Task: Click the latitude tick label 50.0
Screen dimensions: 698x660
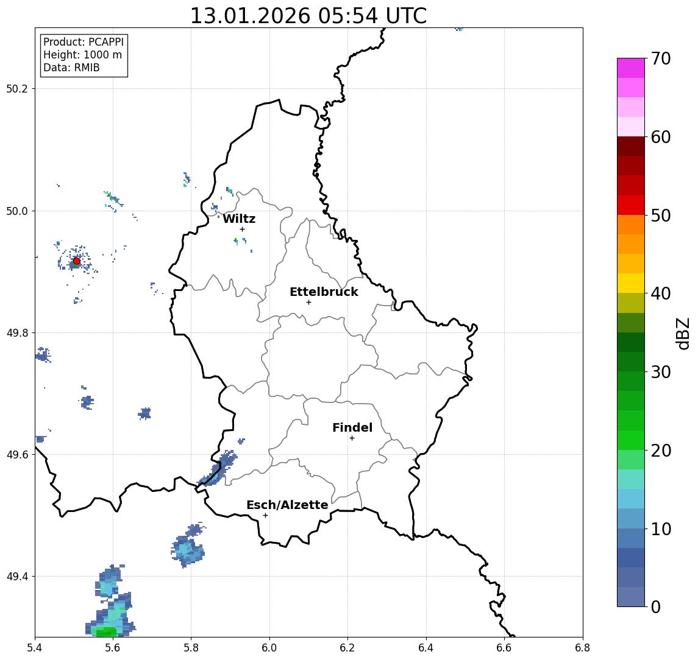Action: [x=17, y=211]
